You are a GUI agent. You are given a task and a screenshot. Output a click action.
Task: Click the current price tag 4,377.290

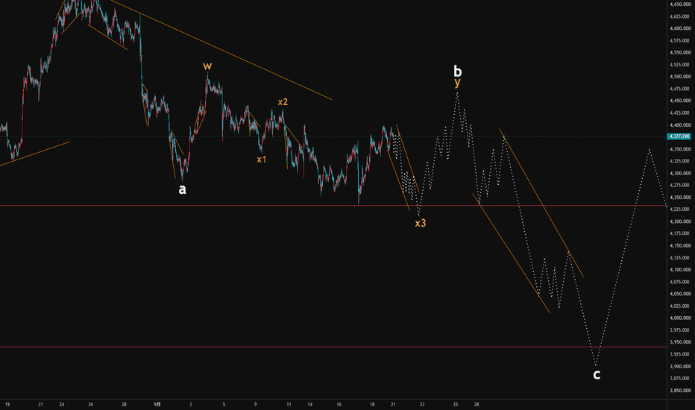[679, 136]
